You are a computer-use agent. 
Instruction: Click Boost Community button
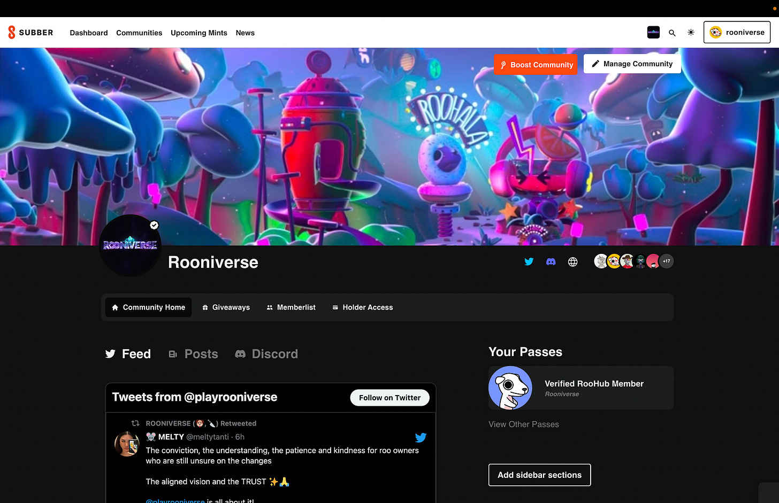536,65
